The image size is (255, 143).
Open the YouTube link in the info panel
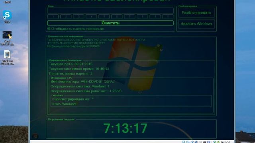73,46
